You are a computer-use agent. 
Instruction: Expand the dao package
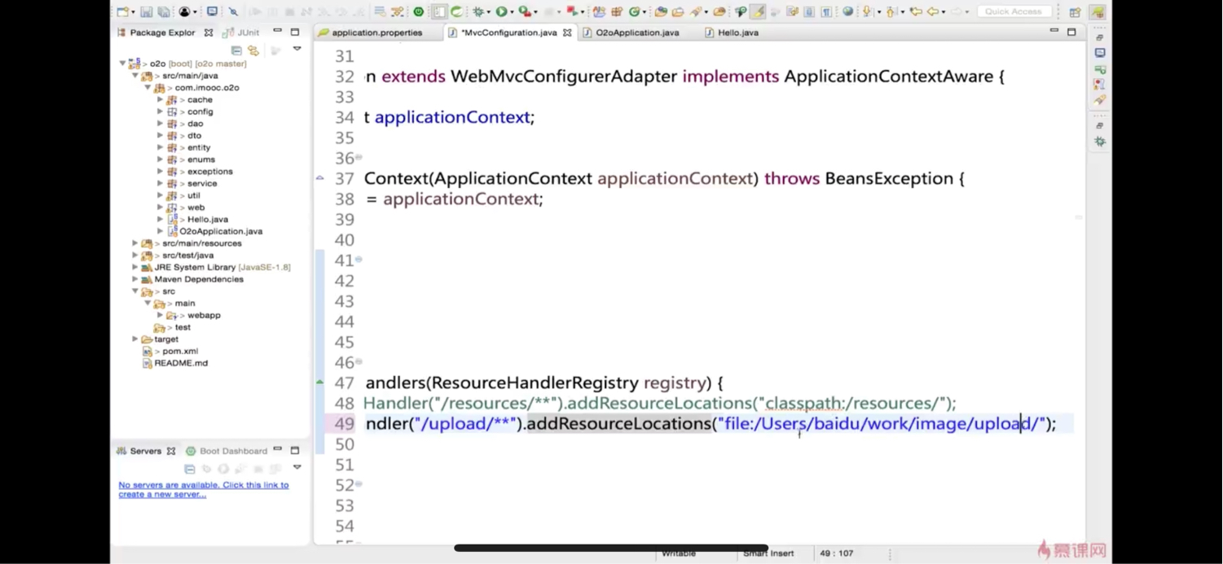click(x=161, y=124)
